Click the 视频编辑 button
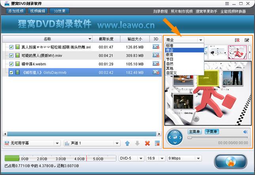This screenshot has height=175, width=255. tap(38, 11)
